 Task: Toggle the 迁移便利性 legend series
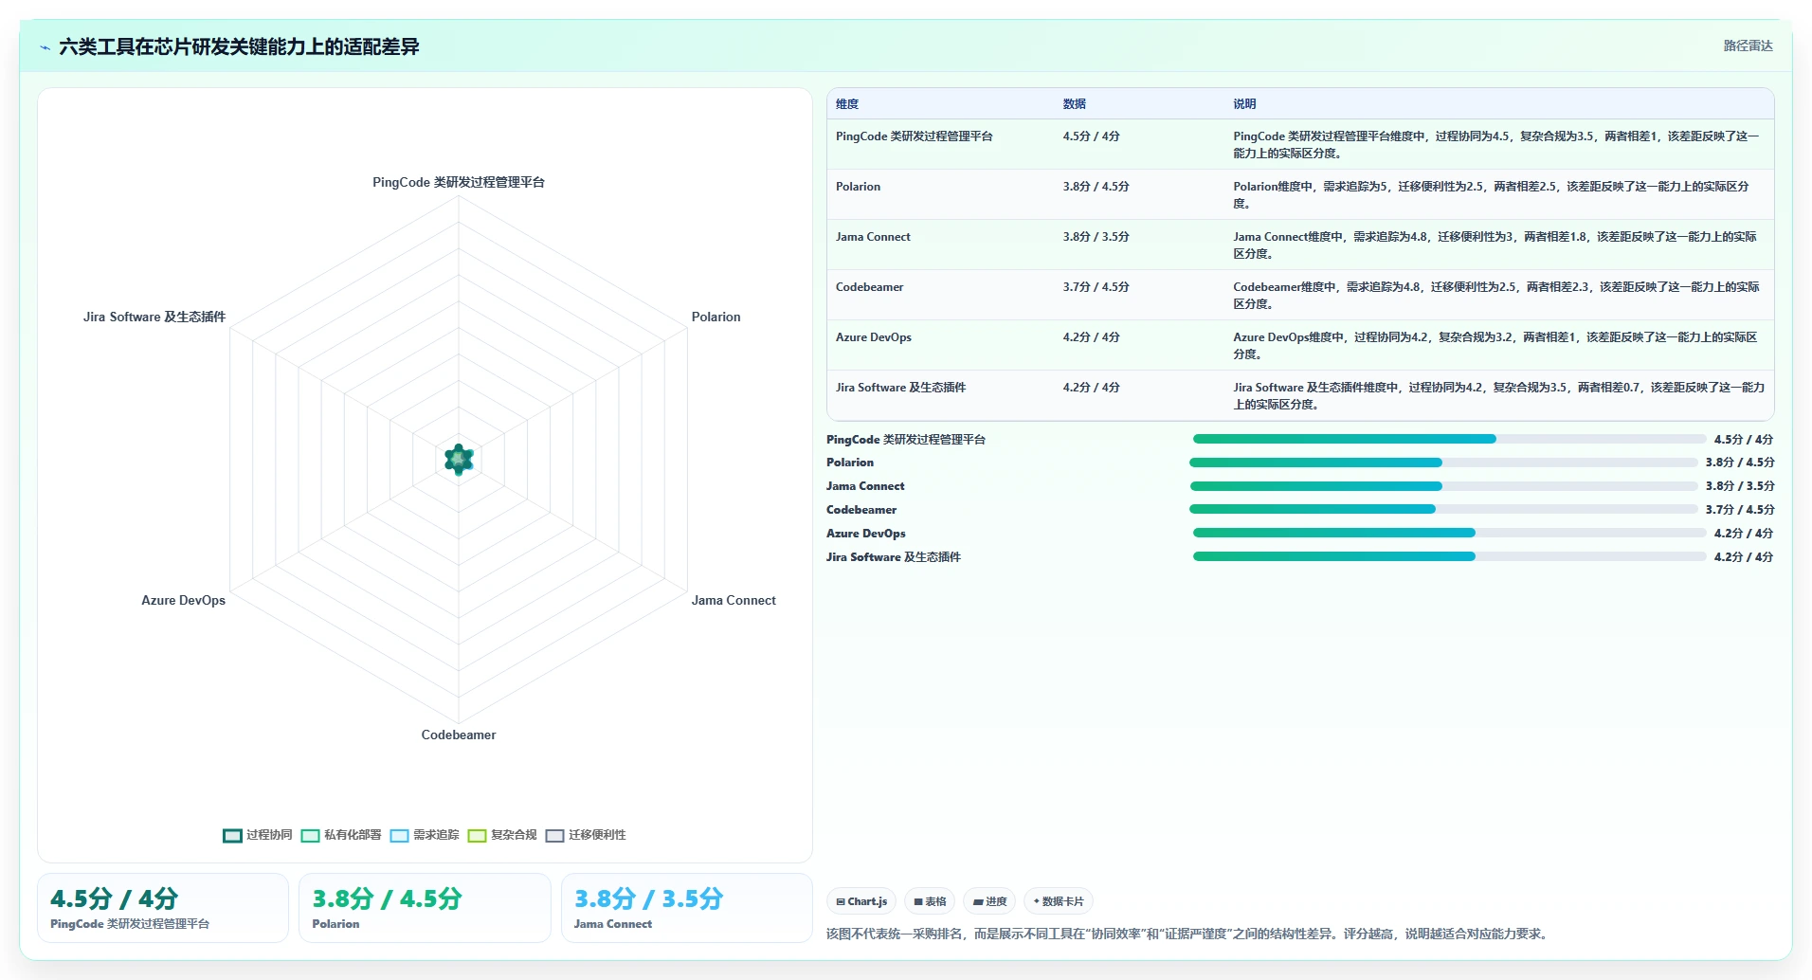pyautogui.click(x=586, y=835)
